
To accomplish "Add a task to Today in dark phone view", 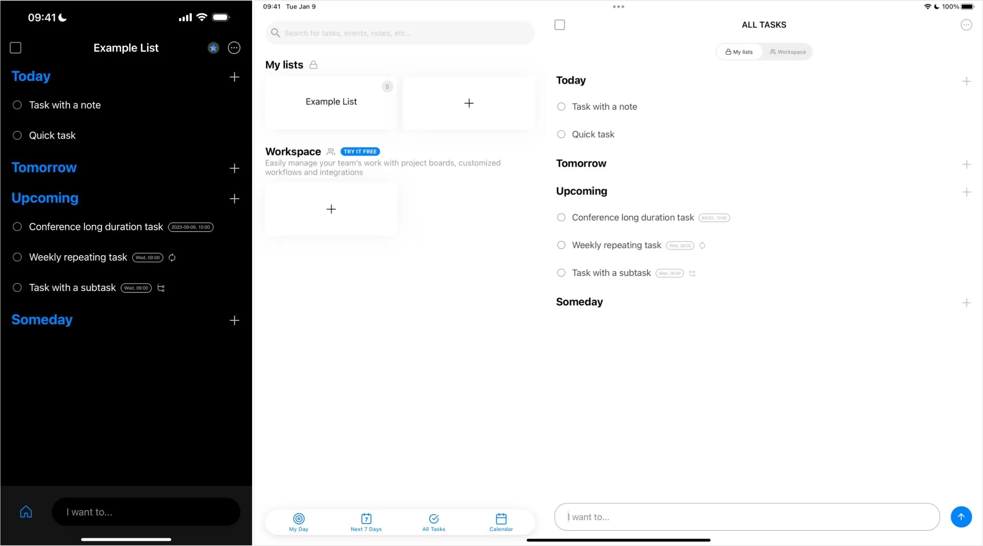I will click(x=234, y=77).
